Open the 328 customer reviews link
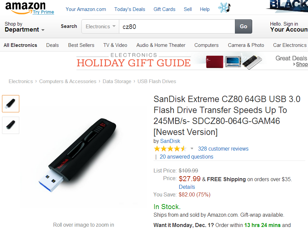The height and width of the screenshot is (229, 308). coord(223,149)
